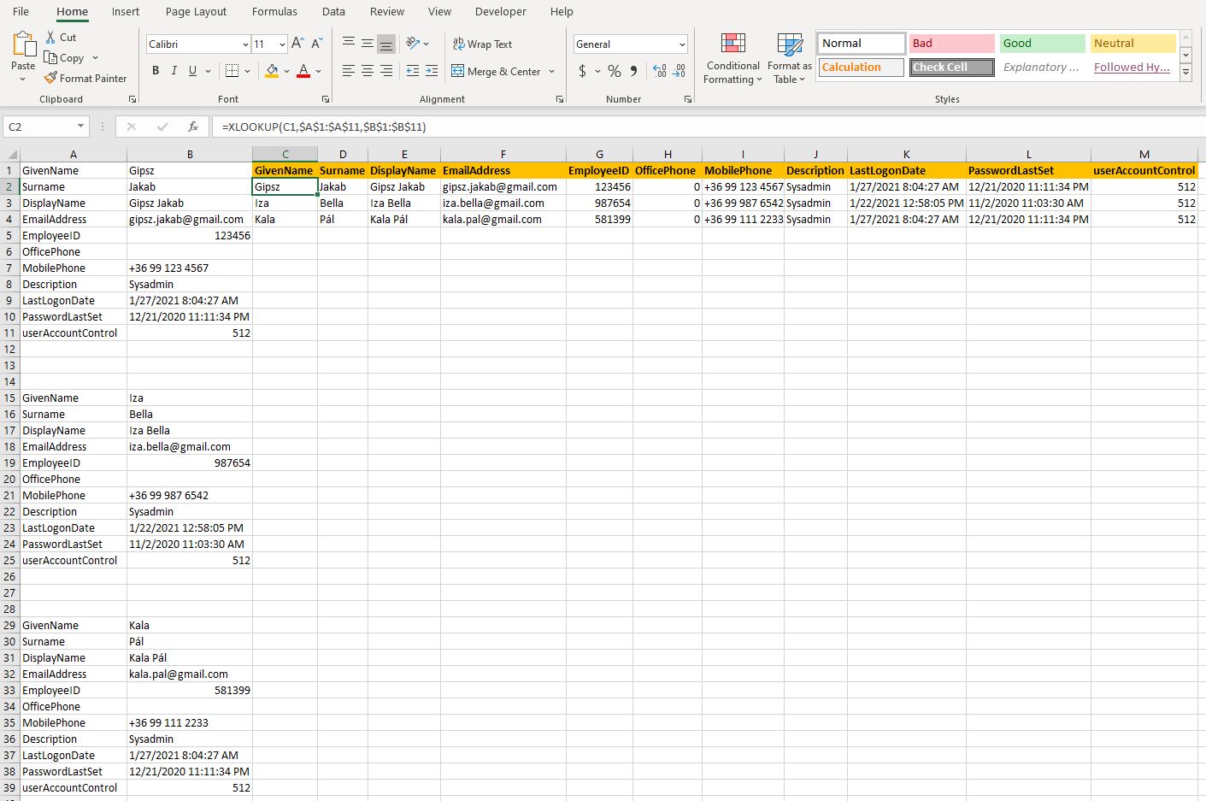Screen dimensions: 1206x801
Task: Cut the selection with scissors icon
Action: 51,38
